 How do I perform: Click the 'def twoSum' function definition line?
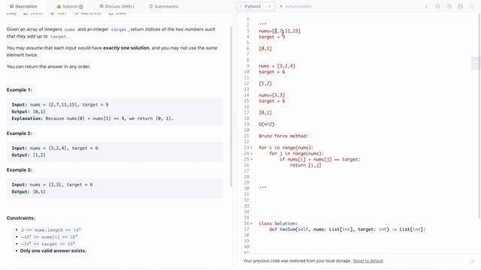click(347, 229)
